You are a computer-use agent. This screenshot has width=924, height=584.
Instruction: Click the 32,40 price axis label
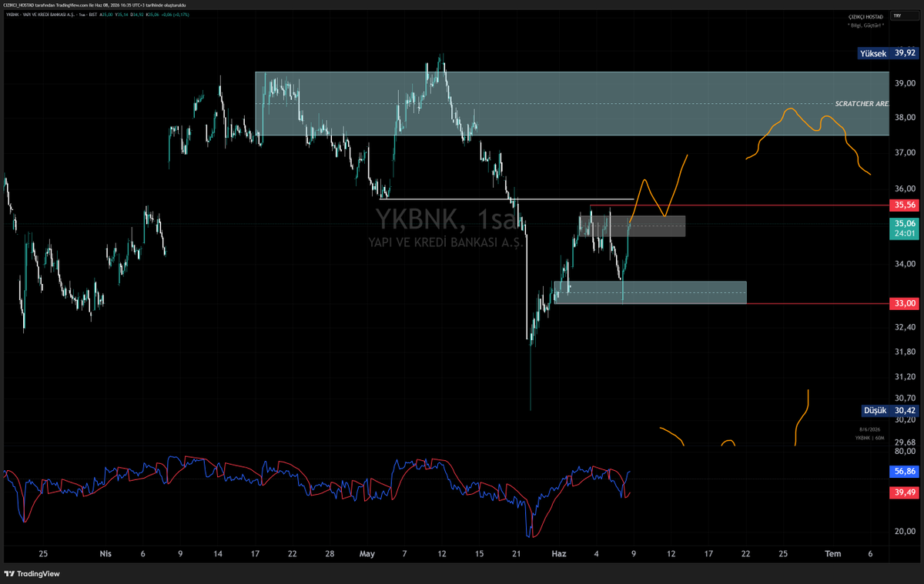904,328
